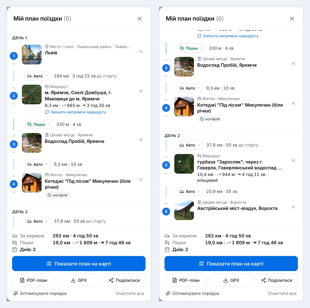The width and height of the screenshot is (310, 308).
Task: Move Львів down using its chevron
Action: click(14, 64)
